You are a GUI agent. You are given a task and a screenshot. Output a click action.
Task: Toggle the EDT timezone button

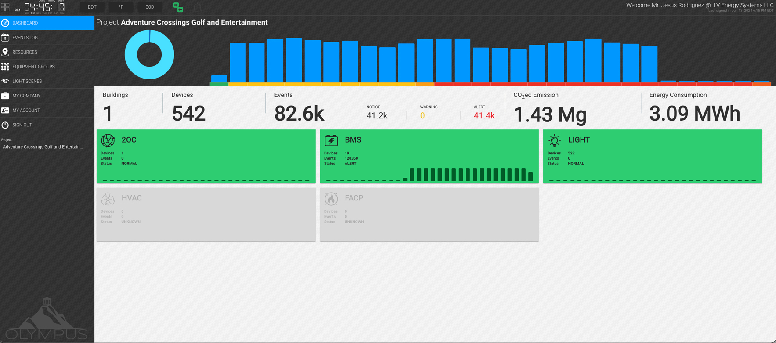(x=92, y=7)
